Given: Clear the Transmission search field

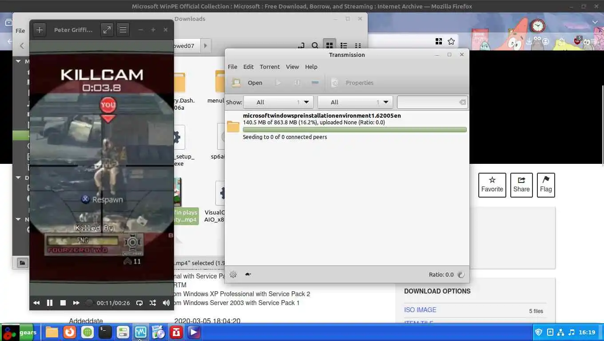Looking at the screenshot, I should coord(462,102).
